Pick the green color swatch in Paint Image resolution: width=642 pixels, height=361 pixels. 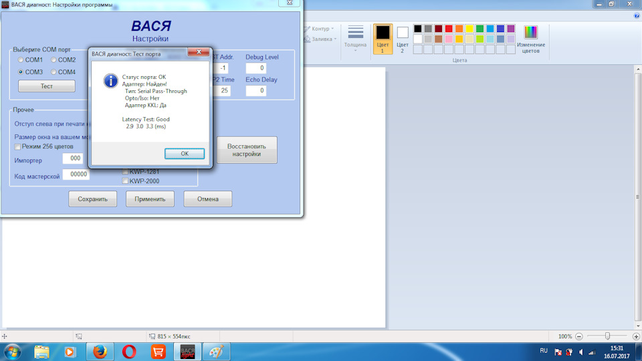(479, 29)
